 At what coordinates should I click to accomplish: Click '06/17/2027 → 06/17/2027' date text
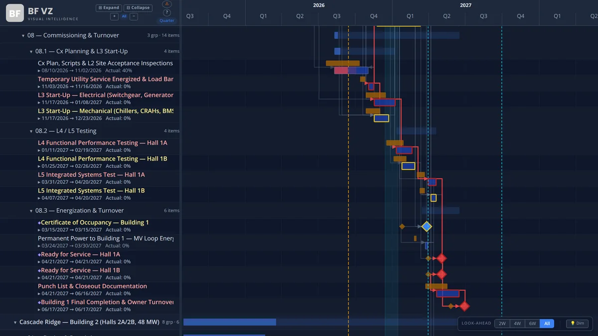pyautogui.click(x=72, y=310)
